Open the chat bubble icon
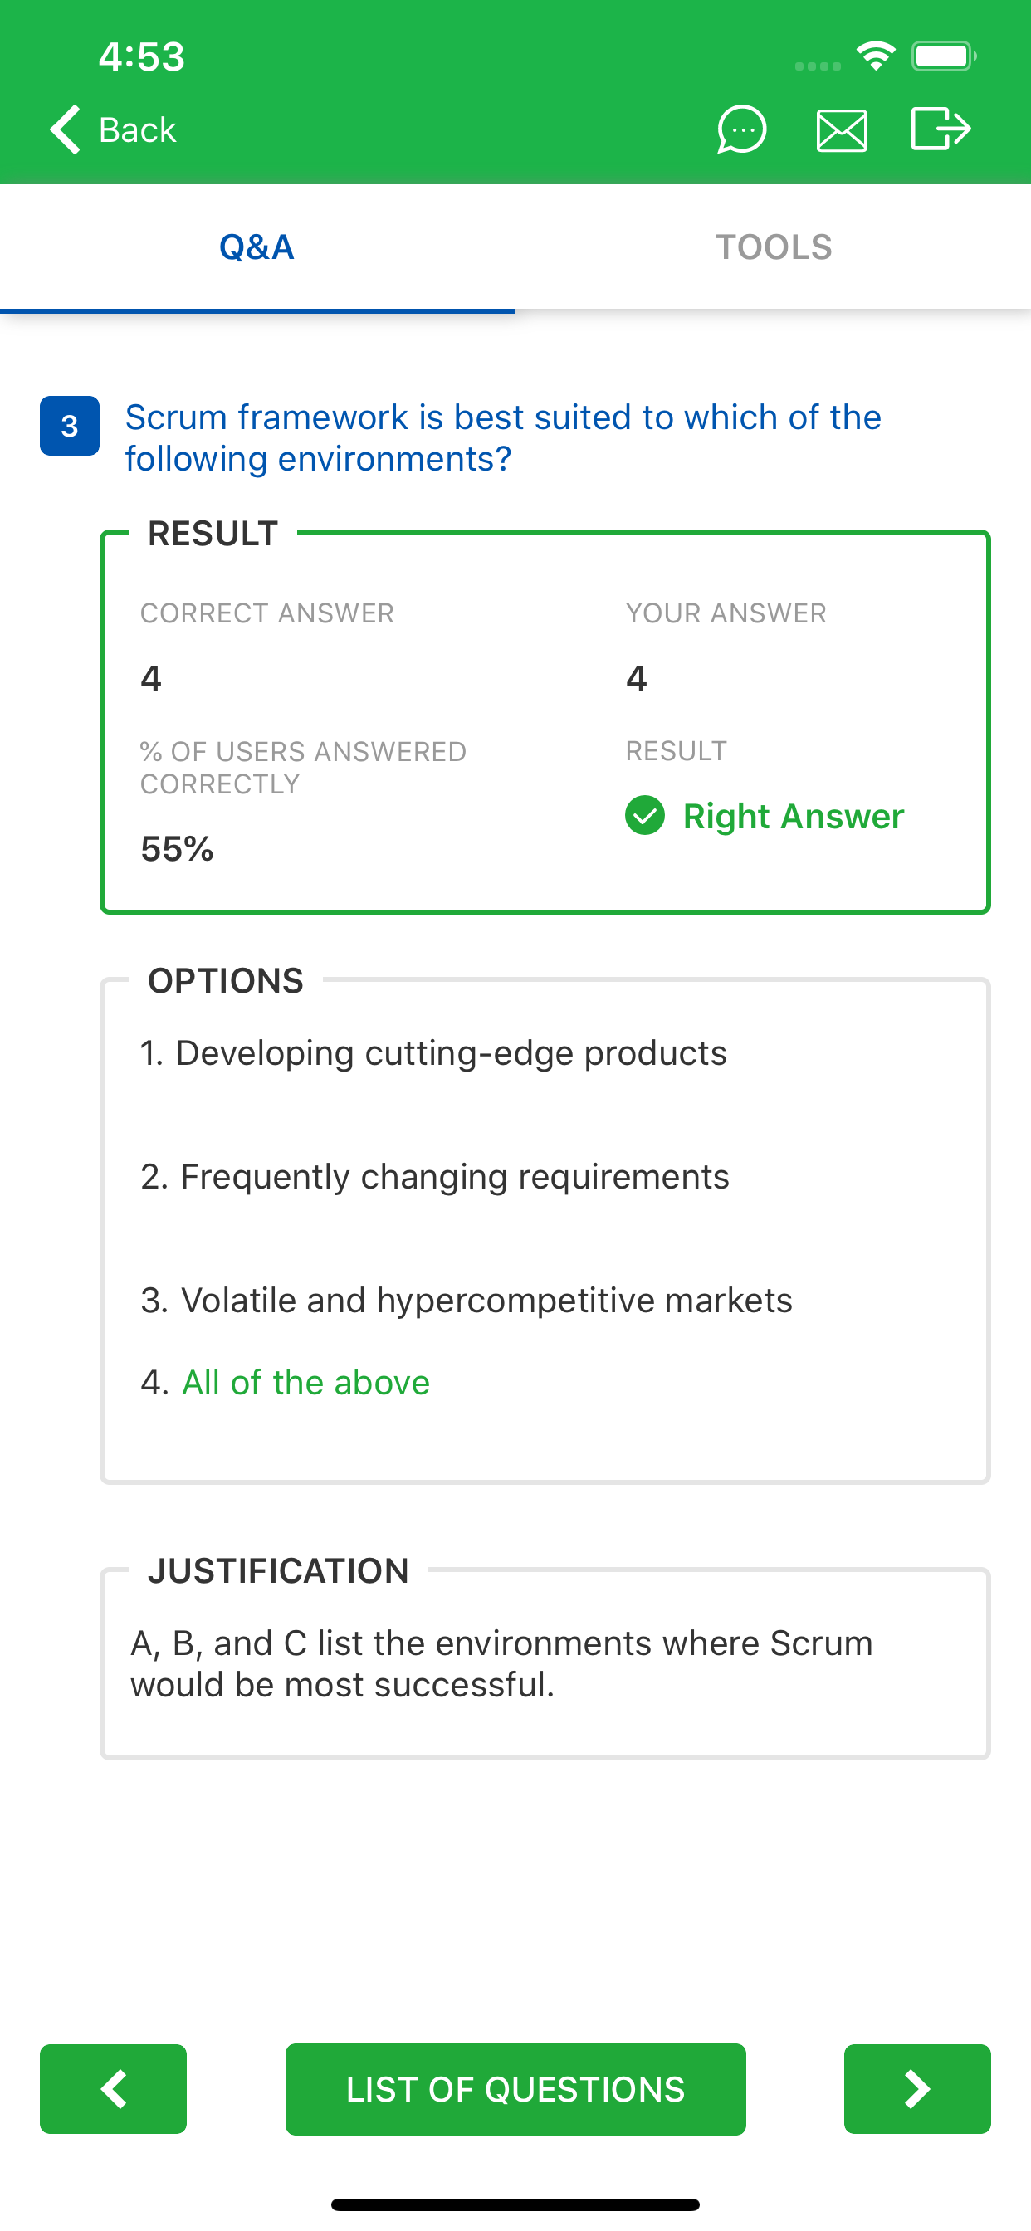Viewport: 1031px width, 2231px height. tap(740, 130)
